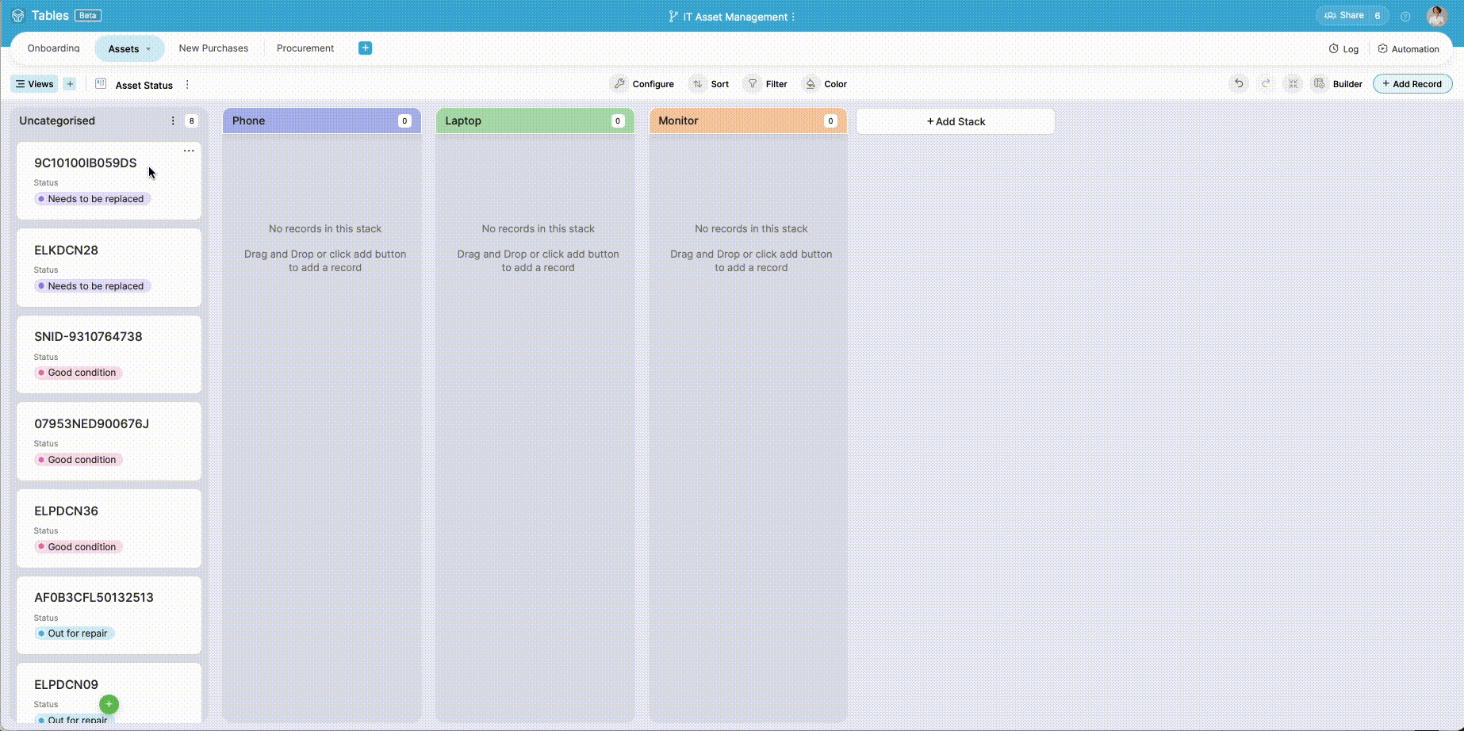Open the 9C10100IB059DS card ellipsis menu
This screenshot has width=1464, height=731.
(x=189, y=151)
